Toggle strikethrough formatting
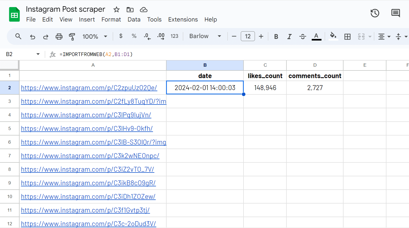The height and width of the screenshot is (228, 409). click(x=302, y=36)
